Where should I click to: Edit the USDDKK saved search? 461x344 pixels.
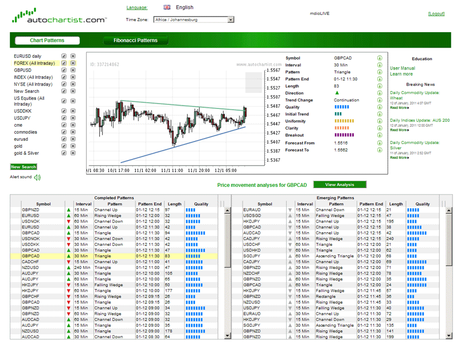(64, 111)
